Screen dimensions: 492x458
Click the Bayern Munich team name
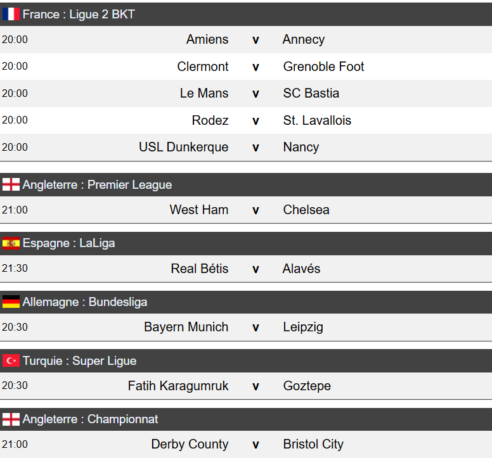[x=186, y=327]
